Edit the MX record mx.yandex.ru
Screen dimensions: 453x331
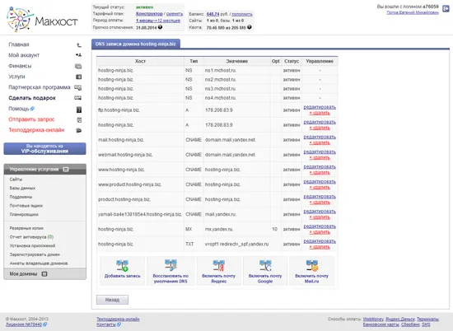(x=320, y=226)
